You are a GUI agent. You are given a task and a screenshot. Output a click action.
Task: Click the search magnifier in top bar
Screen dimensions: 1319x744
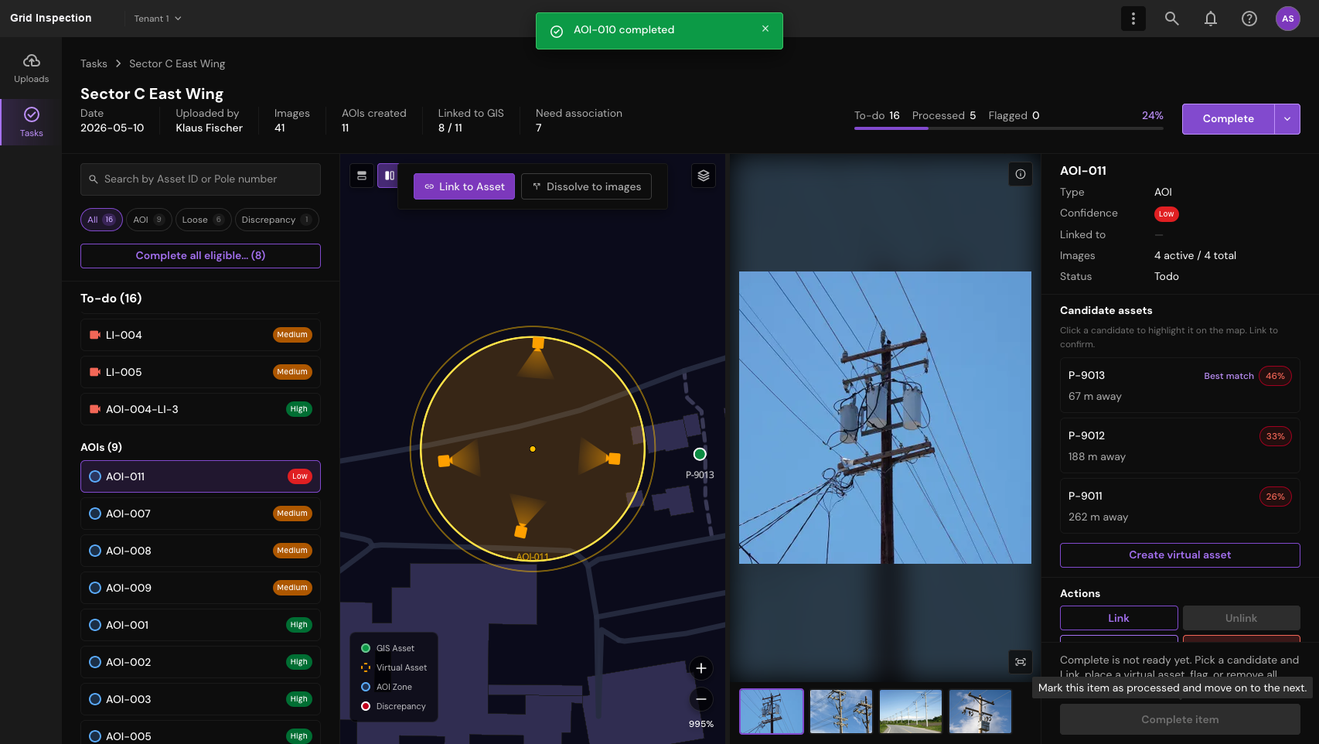[1172, 19]
